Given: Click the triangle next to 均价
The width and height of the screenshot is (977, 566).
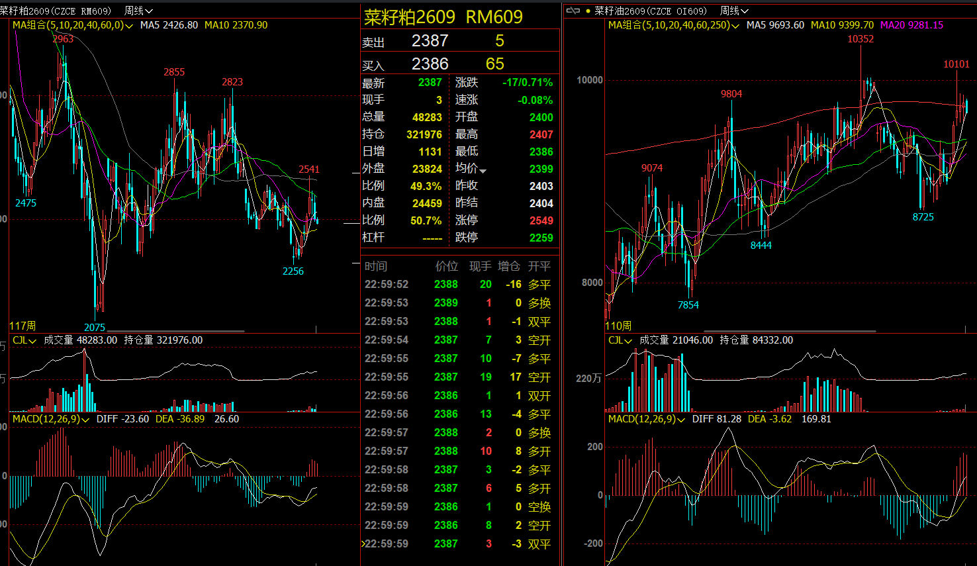Looking at the screenshot, I should (483, 171).
